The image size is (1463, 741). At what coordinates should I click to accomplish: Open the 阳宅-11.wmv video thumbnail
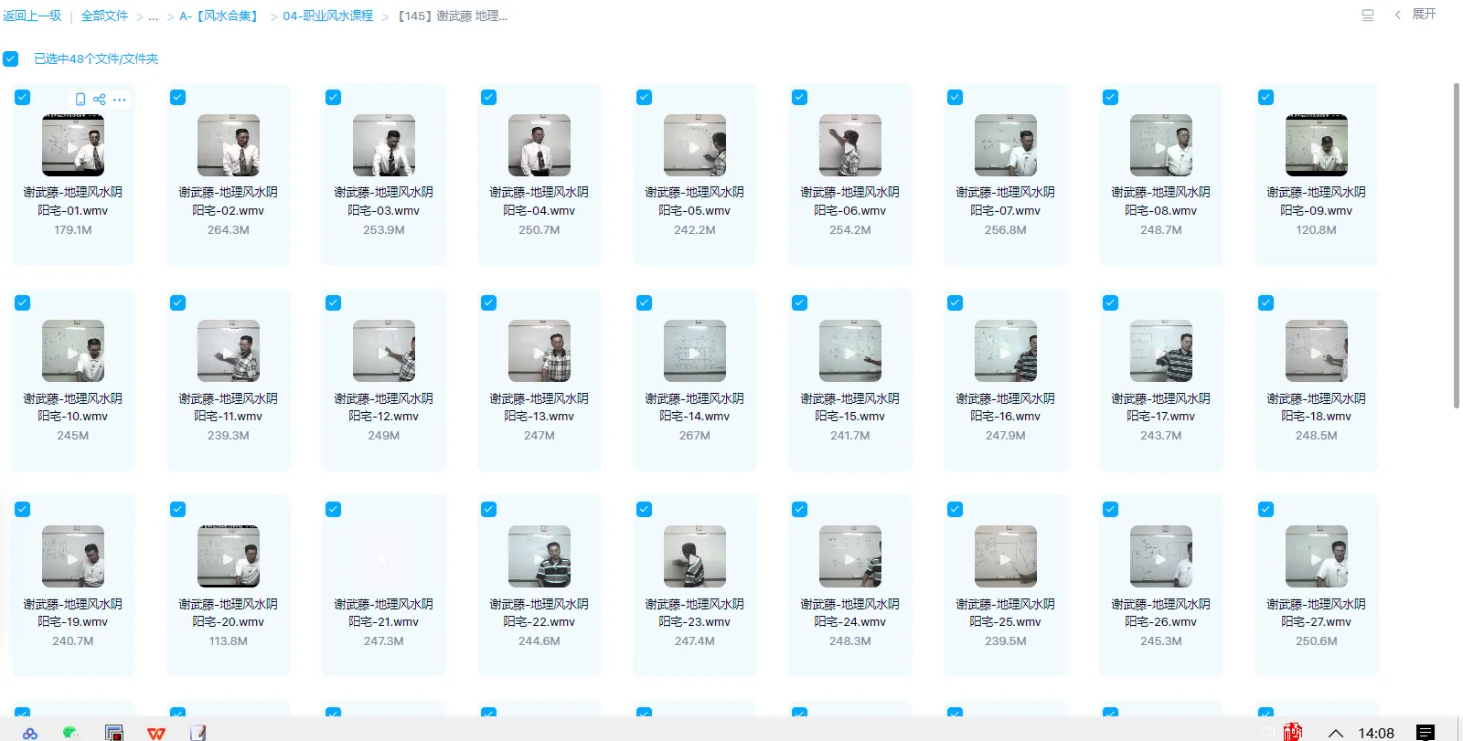229,351
